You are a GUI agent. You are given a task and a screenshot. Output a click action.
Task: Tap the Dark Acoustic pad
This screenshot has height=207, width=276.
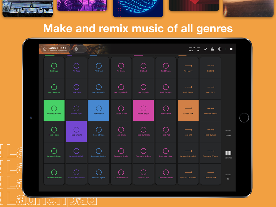pyautogui.click(x=99, y=89)
